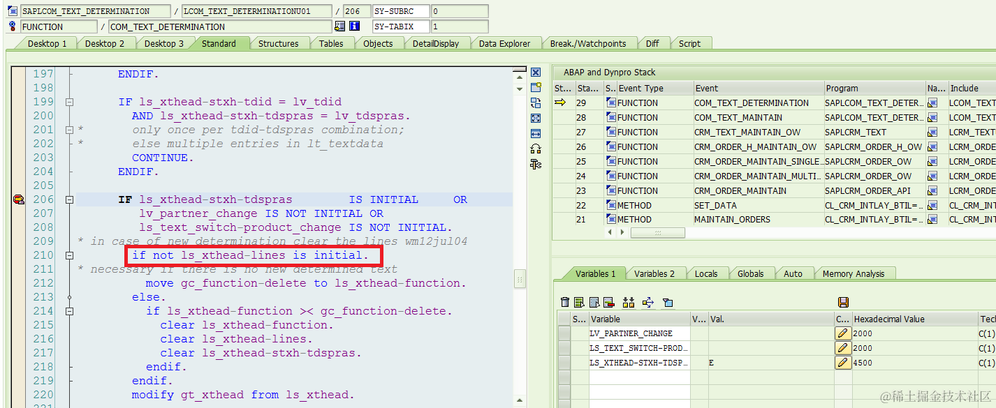Open the Objects tab
Image resolution: width=996 pixels, height=408 pixels.
pos(378,43)
